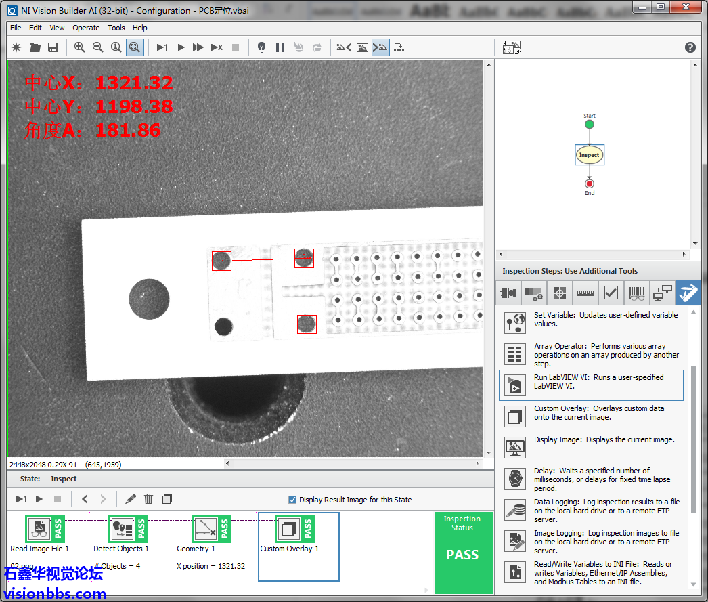Click the image view up scroll arrow
Screen dimensions: 708x602
click(489, 65)
